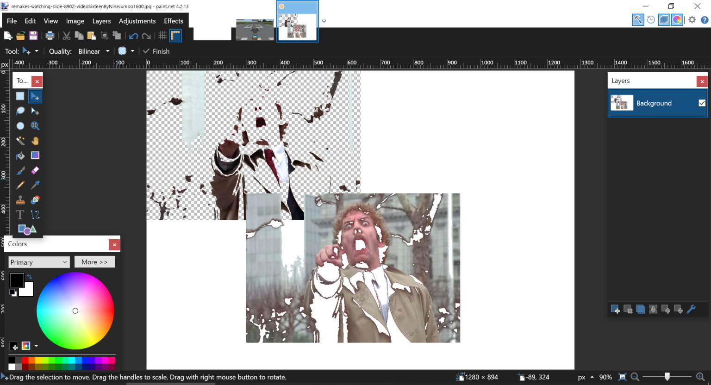The height and width of the screenshot is (385, 711).
Task: Open the Help question mark icon
Action: [705, 20]
